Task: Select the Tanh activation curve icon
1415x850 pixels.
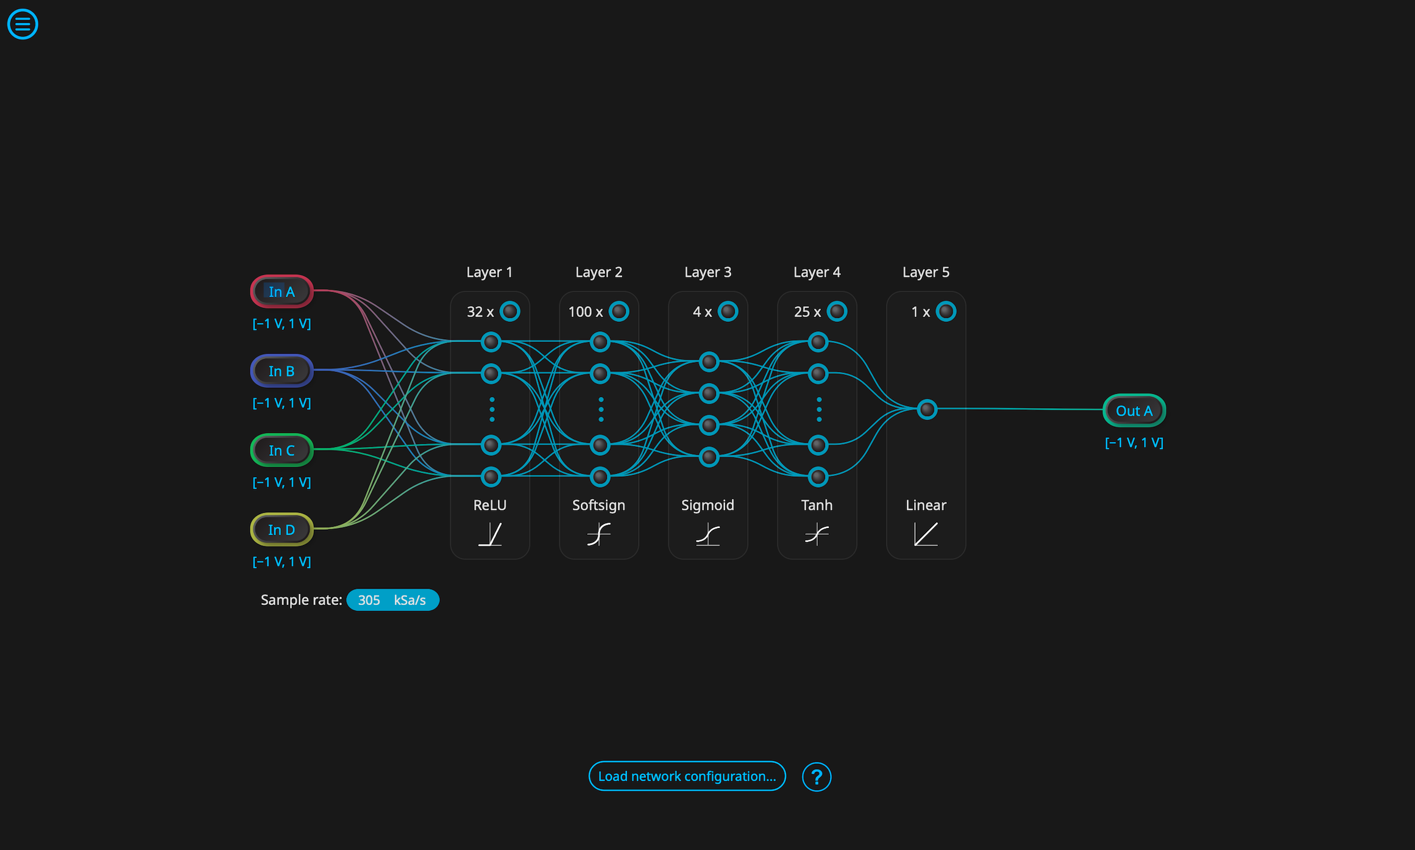Action: 817,534
